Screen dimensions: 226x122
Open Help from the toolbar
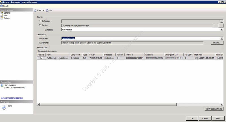click(47, 10)
